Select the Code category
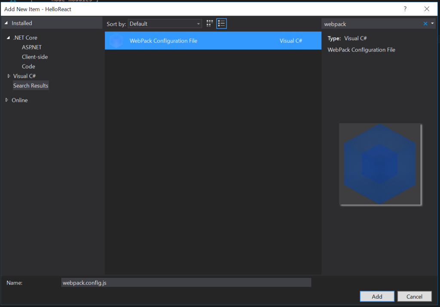 coord(28,66)
